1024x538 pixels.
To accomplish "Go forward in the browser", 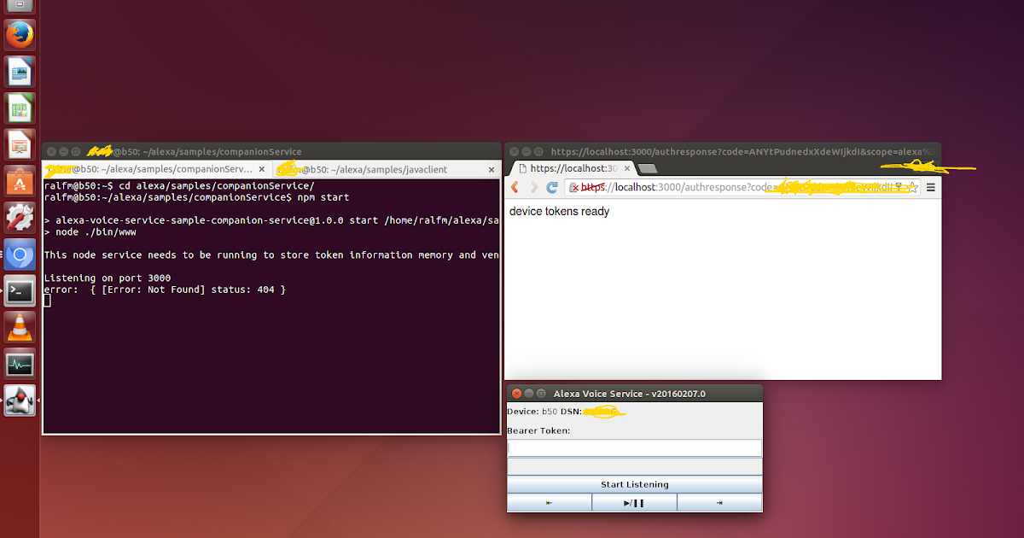I will click(533, 187).
